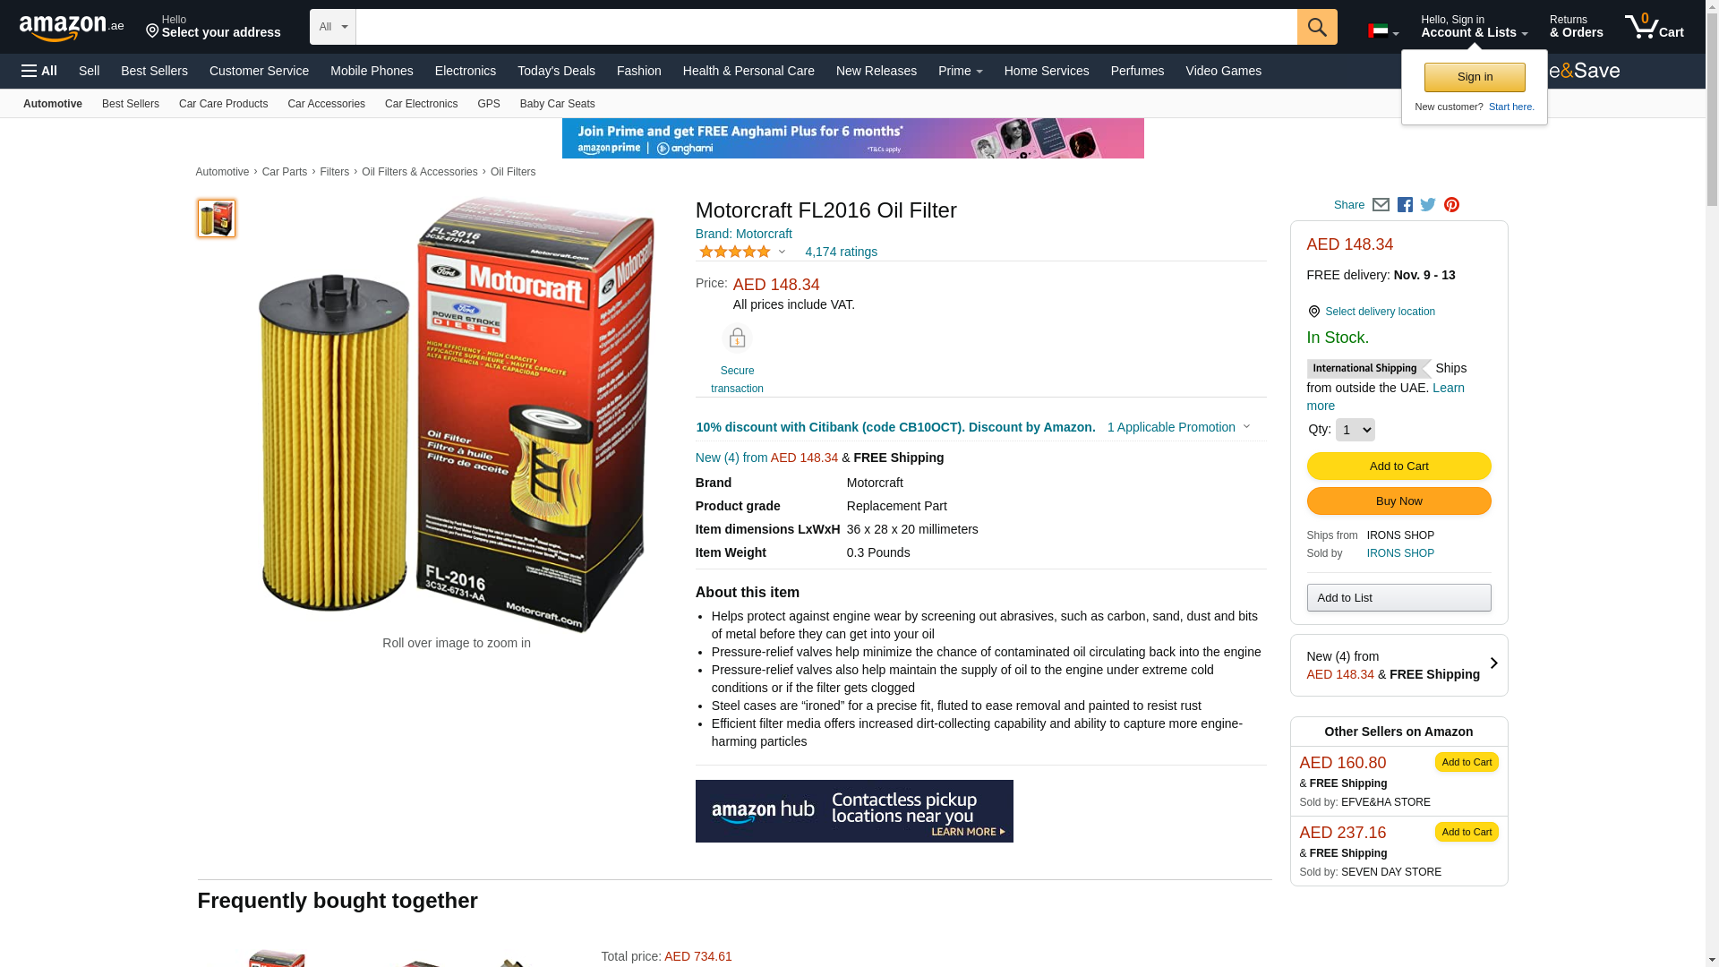This screenshot has width=1719, height=967.
Task: Open the shopping cart icon
Action: point(1654,26)
